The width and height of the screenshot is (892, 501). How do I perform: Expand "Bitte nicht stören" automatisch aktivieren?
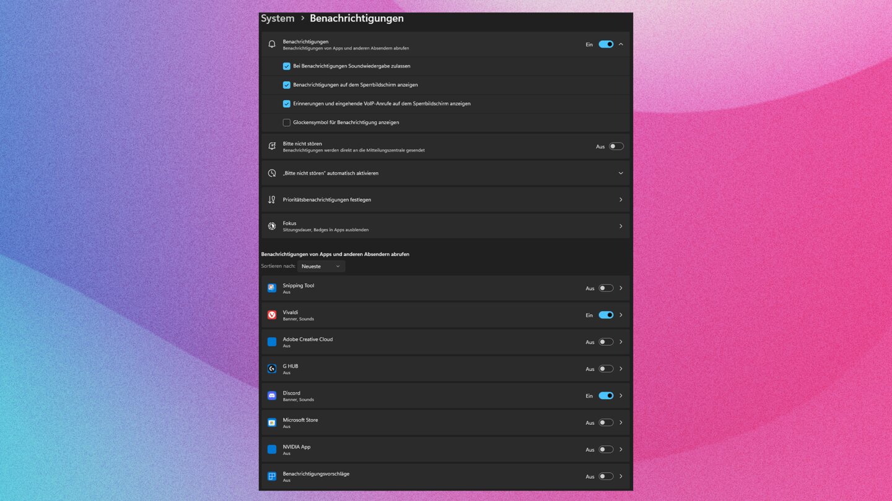pos(620,173)
